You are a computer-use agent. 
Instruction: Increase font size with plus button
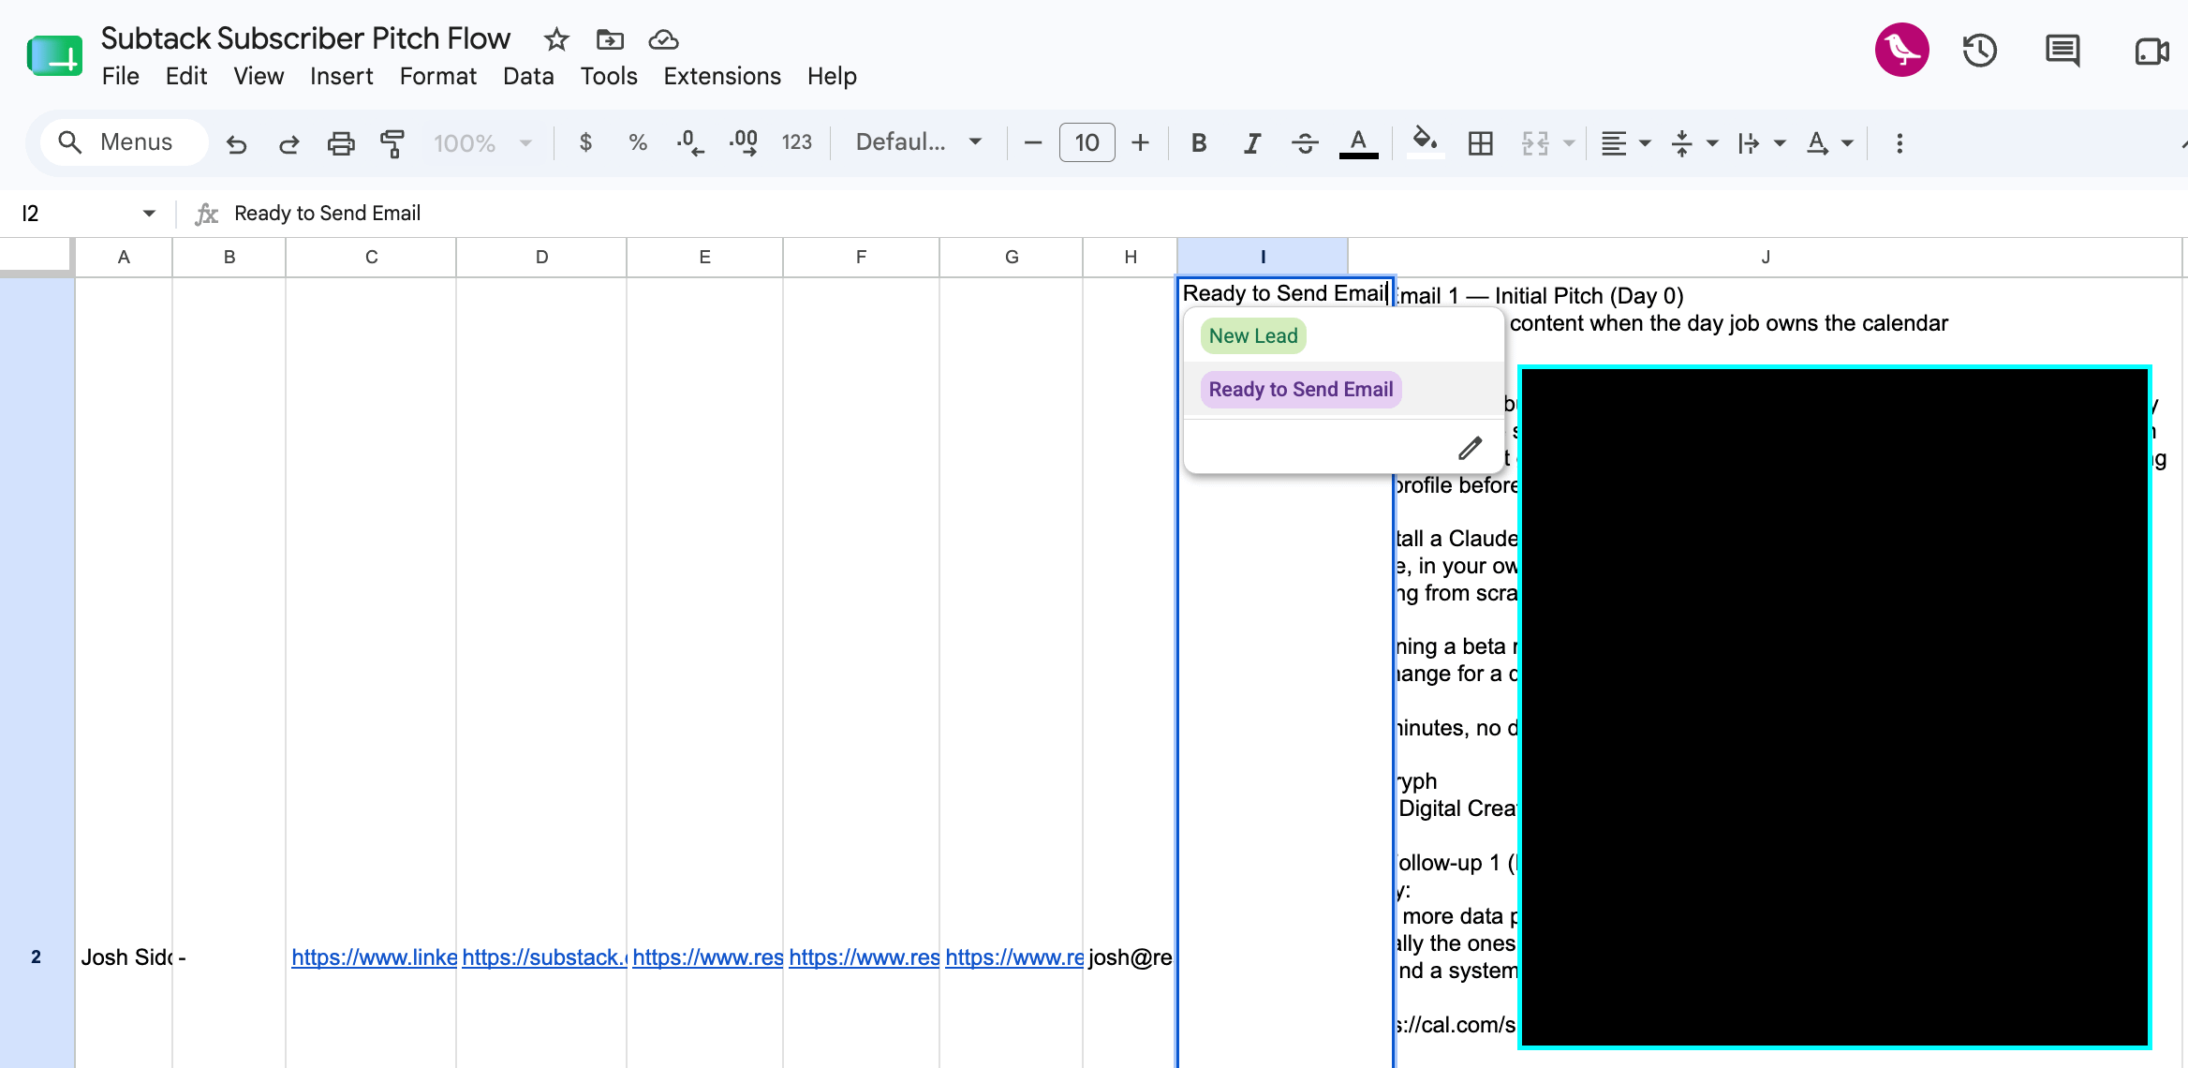click(x=1140, y=143)
